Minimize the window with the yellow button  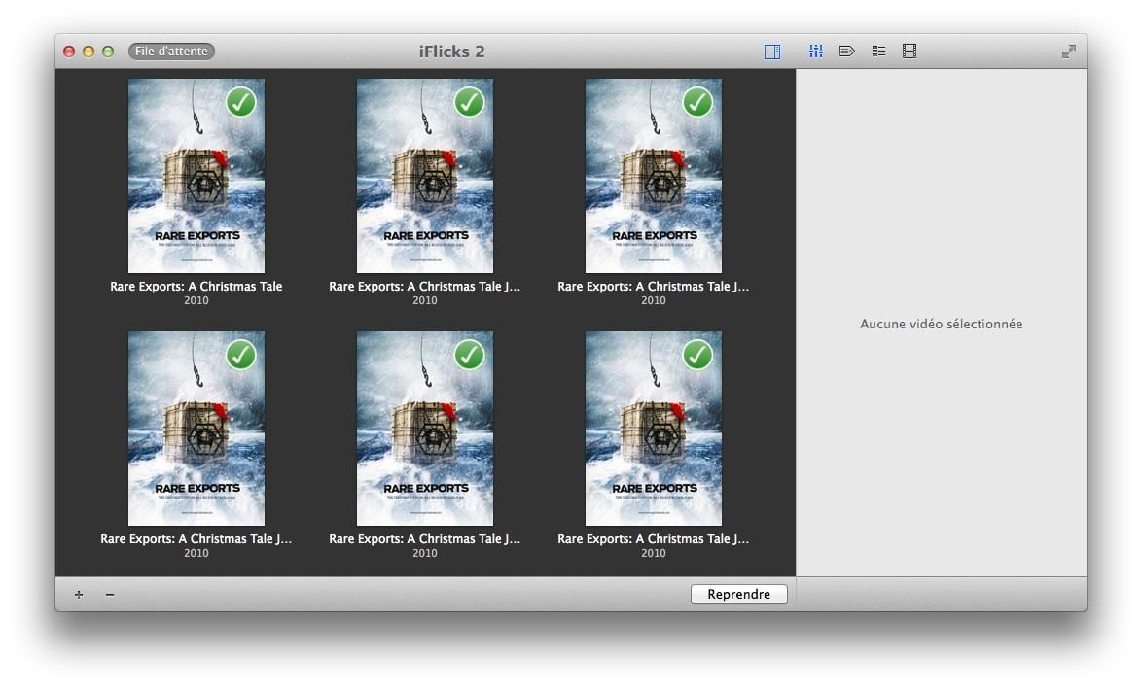coord(89,52)
